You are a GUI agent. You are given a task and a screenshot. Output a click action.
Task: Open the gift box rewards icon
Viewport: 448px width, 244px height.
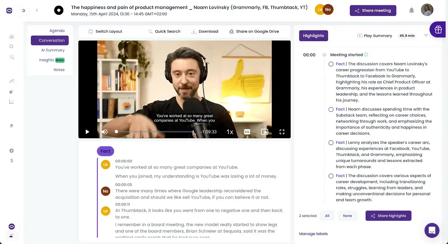tap(438, 29)
